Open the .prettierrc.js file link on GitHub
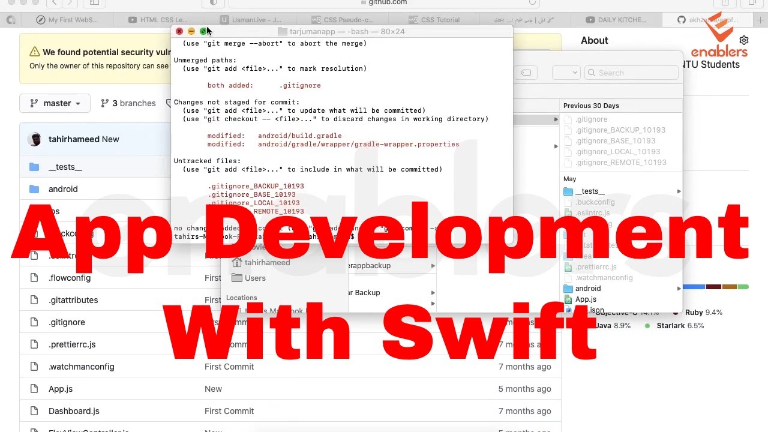The image size is (768, 432). (x=72, y=344)
